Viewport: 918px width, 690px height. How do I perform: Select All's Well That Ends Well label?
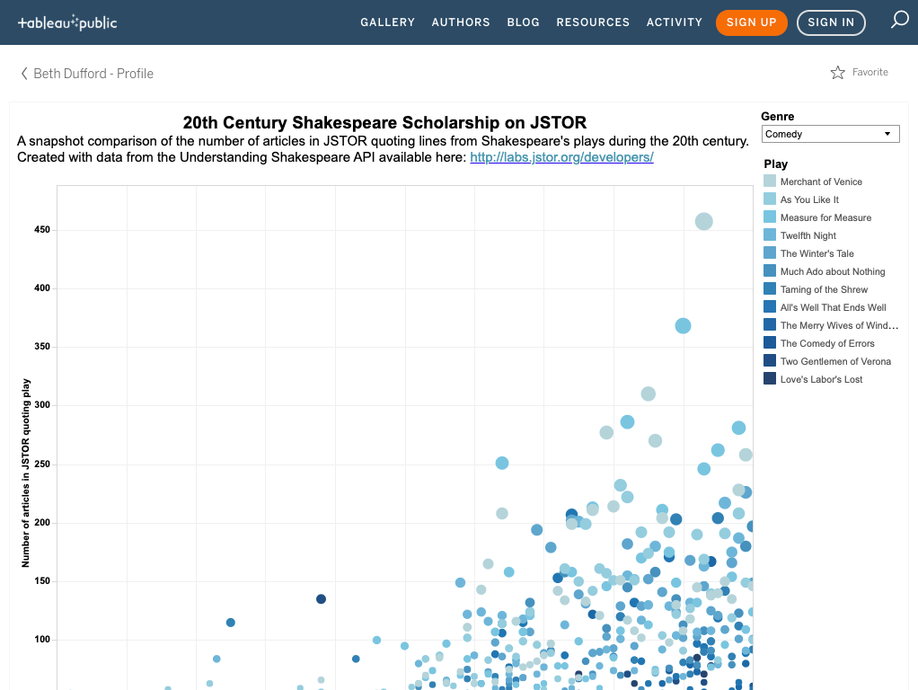coord(833,307)
